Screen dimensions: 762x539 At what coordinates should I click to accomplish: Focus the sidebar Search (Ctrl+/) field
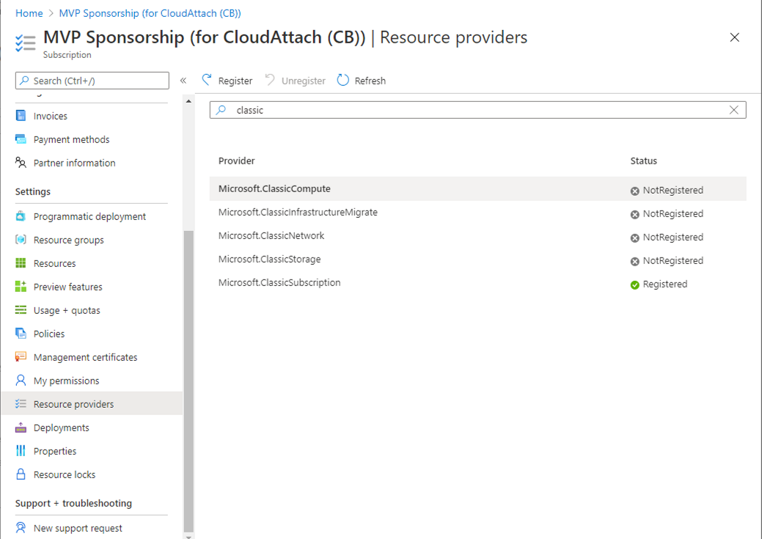(92, 81)
